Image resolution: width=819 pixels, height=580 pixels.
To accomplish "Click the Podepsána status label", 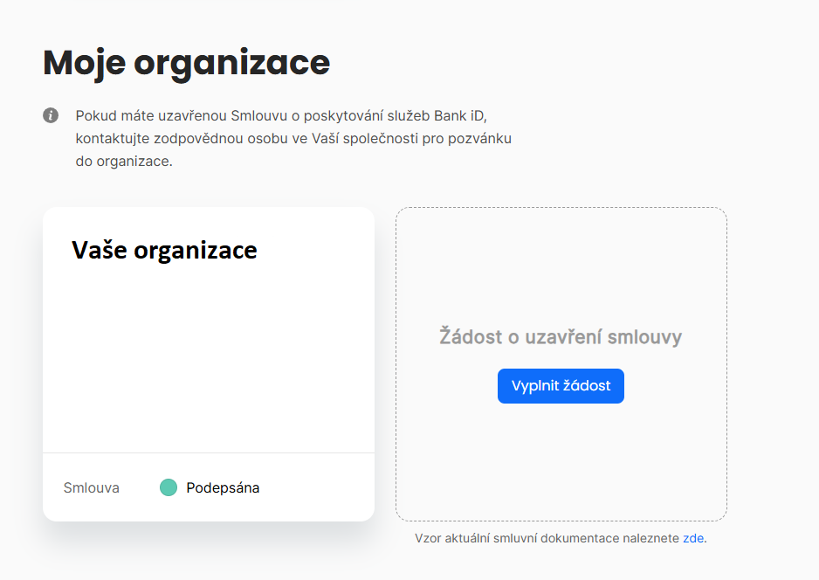I will coord(223,487).
